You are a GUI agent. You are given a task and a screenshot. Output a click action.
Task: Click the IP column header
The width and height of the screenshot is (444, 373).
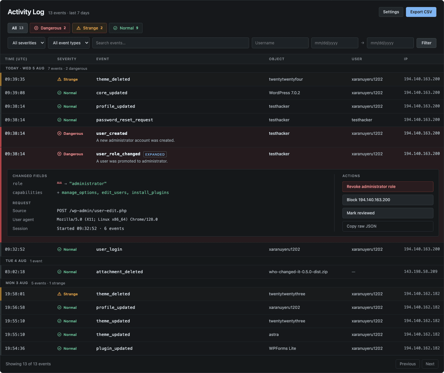(406, 59)
